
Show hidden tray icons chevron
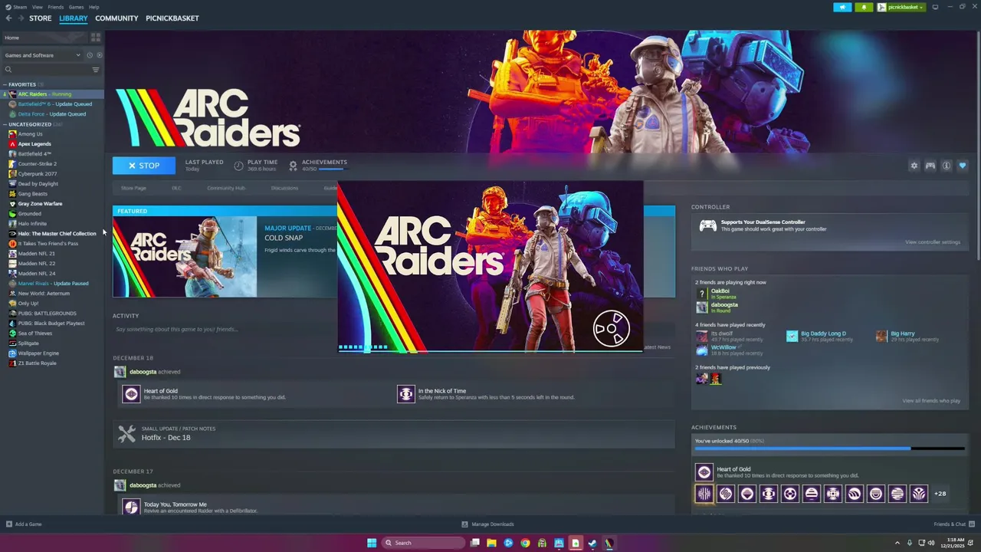pos(897,543)
